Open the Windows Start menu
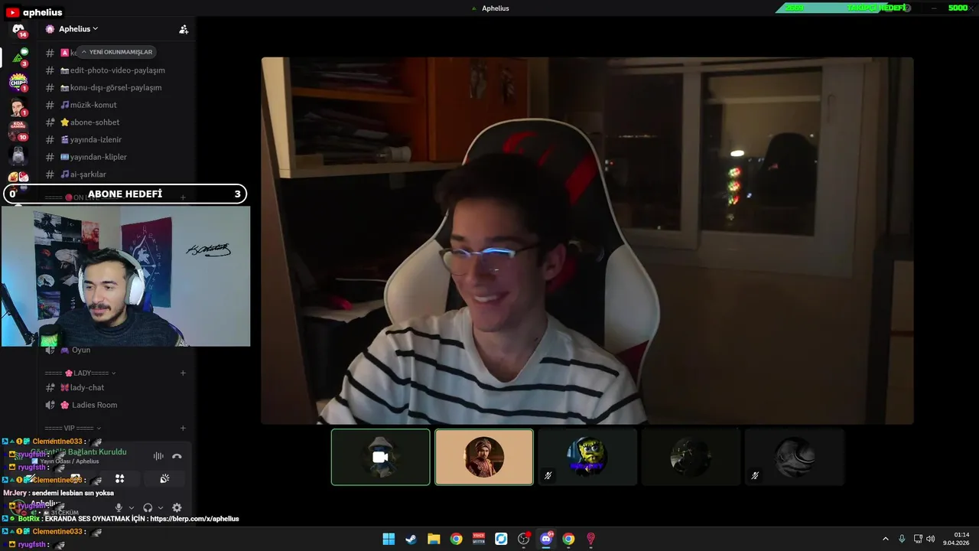 coord(389,539)
